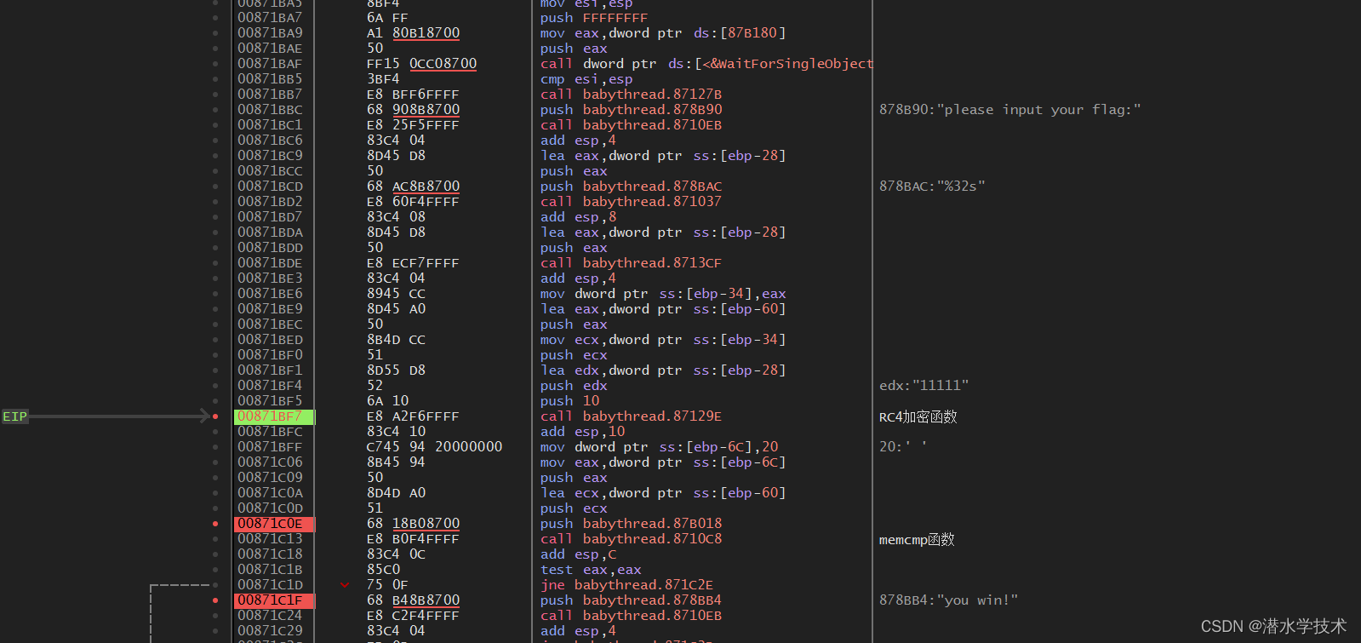This screenshot has height=643, width=1361.
Task: Click the RC4加密函数 comment
Action: click(x=918, y=416)
